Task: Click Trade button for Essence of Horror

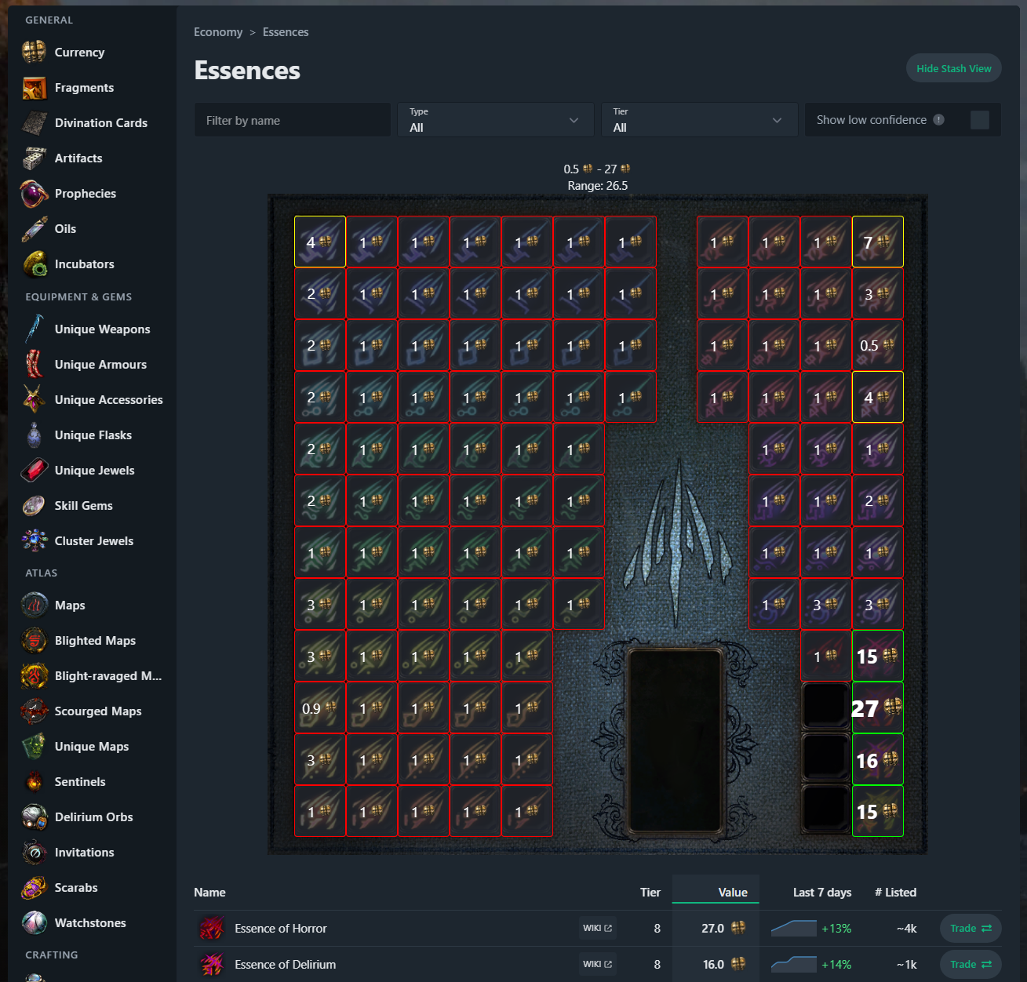Action: pyautogui.click(x=971, y=928)
